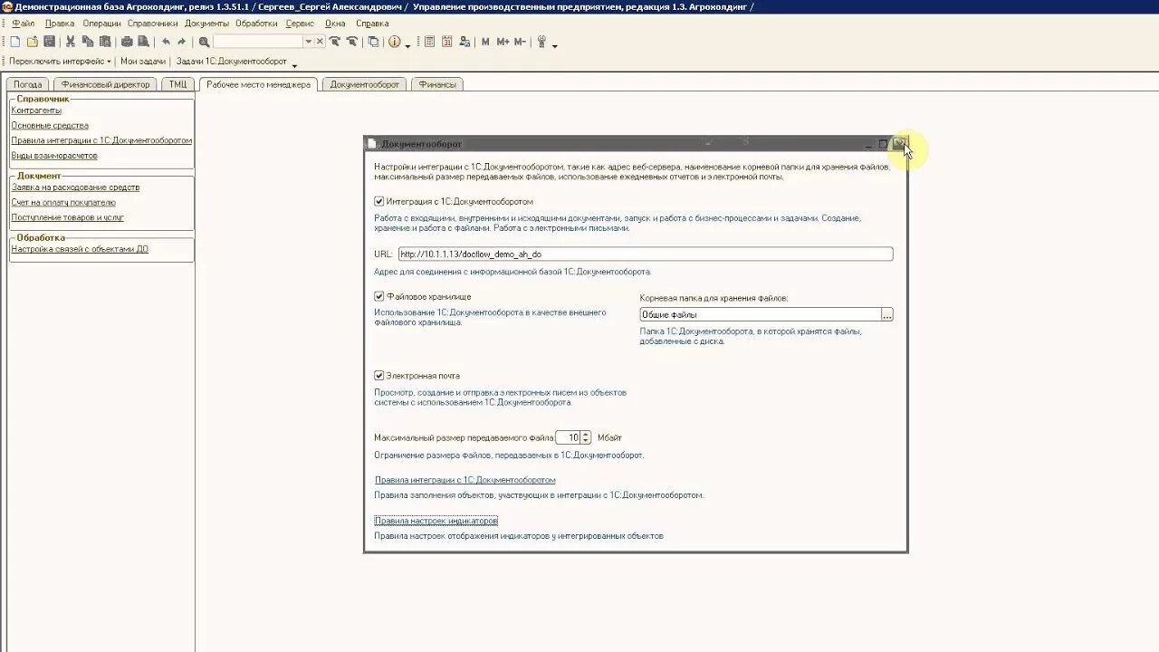Image resolution: width=1159 pixels, height=652 pixels.
Task: Open the Файл menu
Action: tap(23, 24)
